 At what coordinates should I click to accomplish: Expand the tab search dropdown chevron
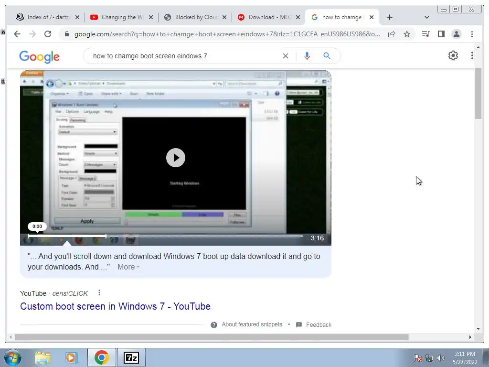pos(427,17)
